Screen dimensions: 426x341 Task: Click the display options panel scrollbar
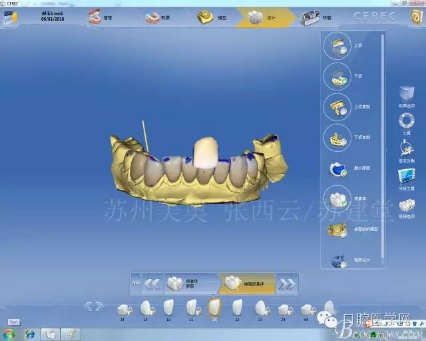click(383, 147)
